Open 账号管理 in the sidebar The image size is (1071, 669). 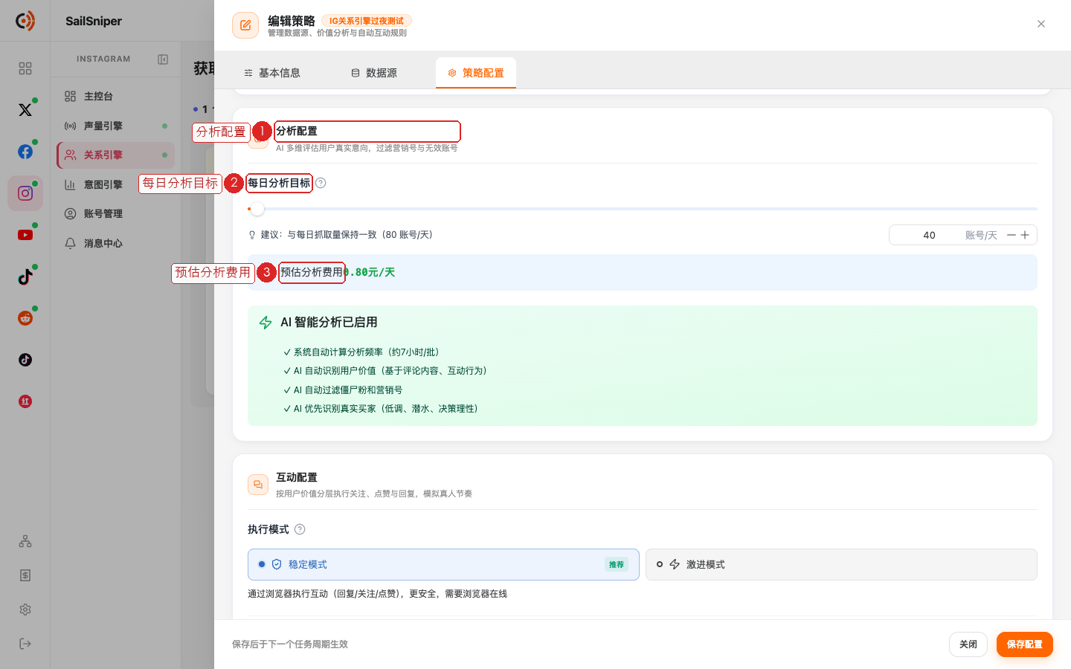coord(115,214)
